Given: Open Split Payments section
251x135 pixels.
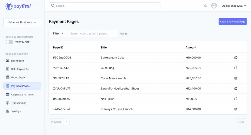Looking at the screenshot, I should pyautogui.click(x=20, y=69).
